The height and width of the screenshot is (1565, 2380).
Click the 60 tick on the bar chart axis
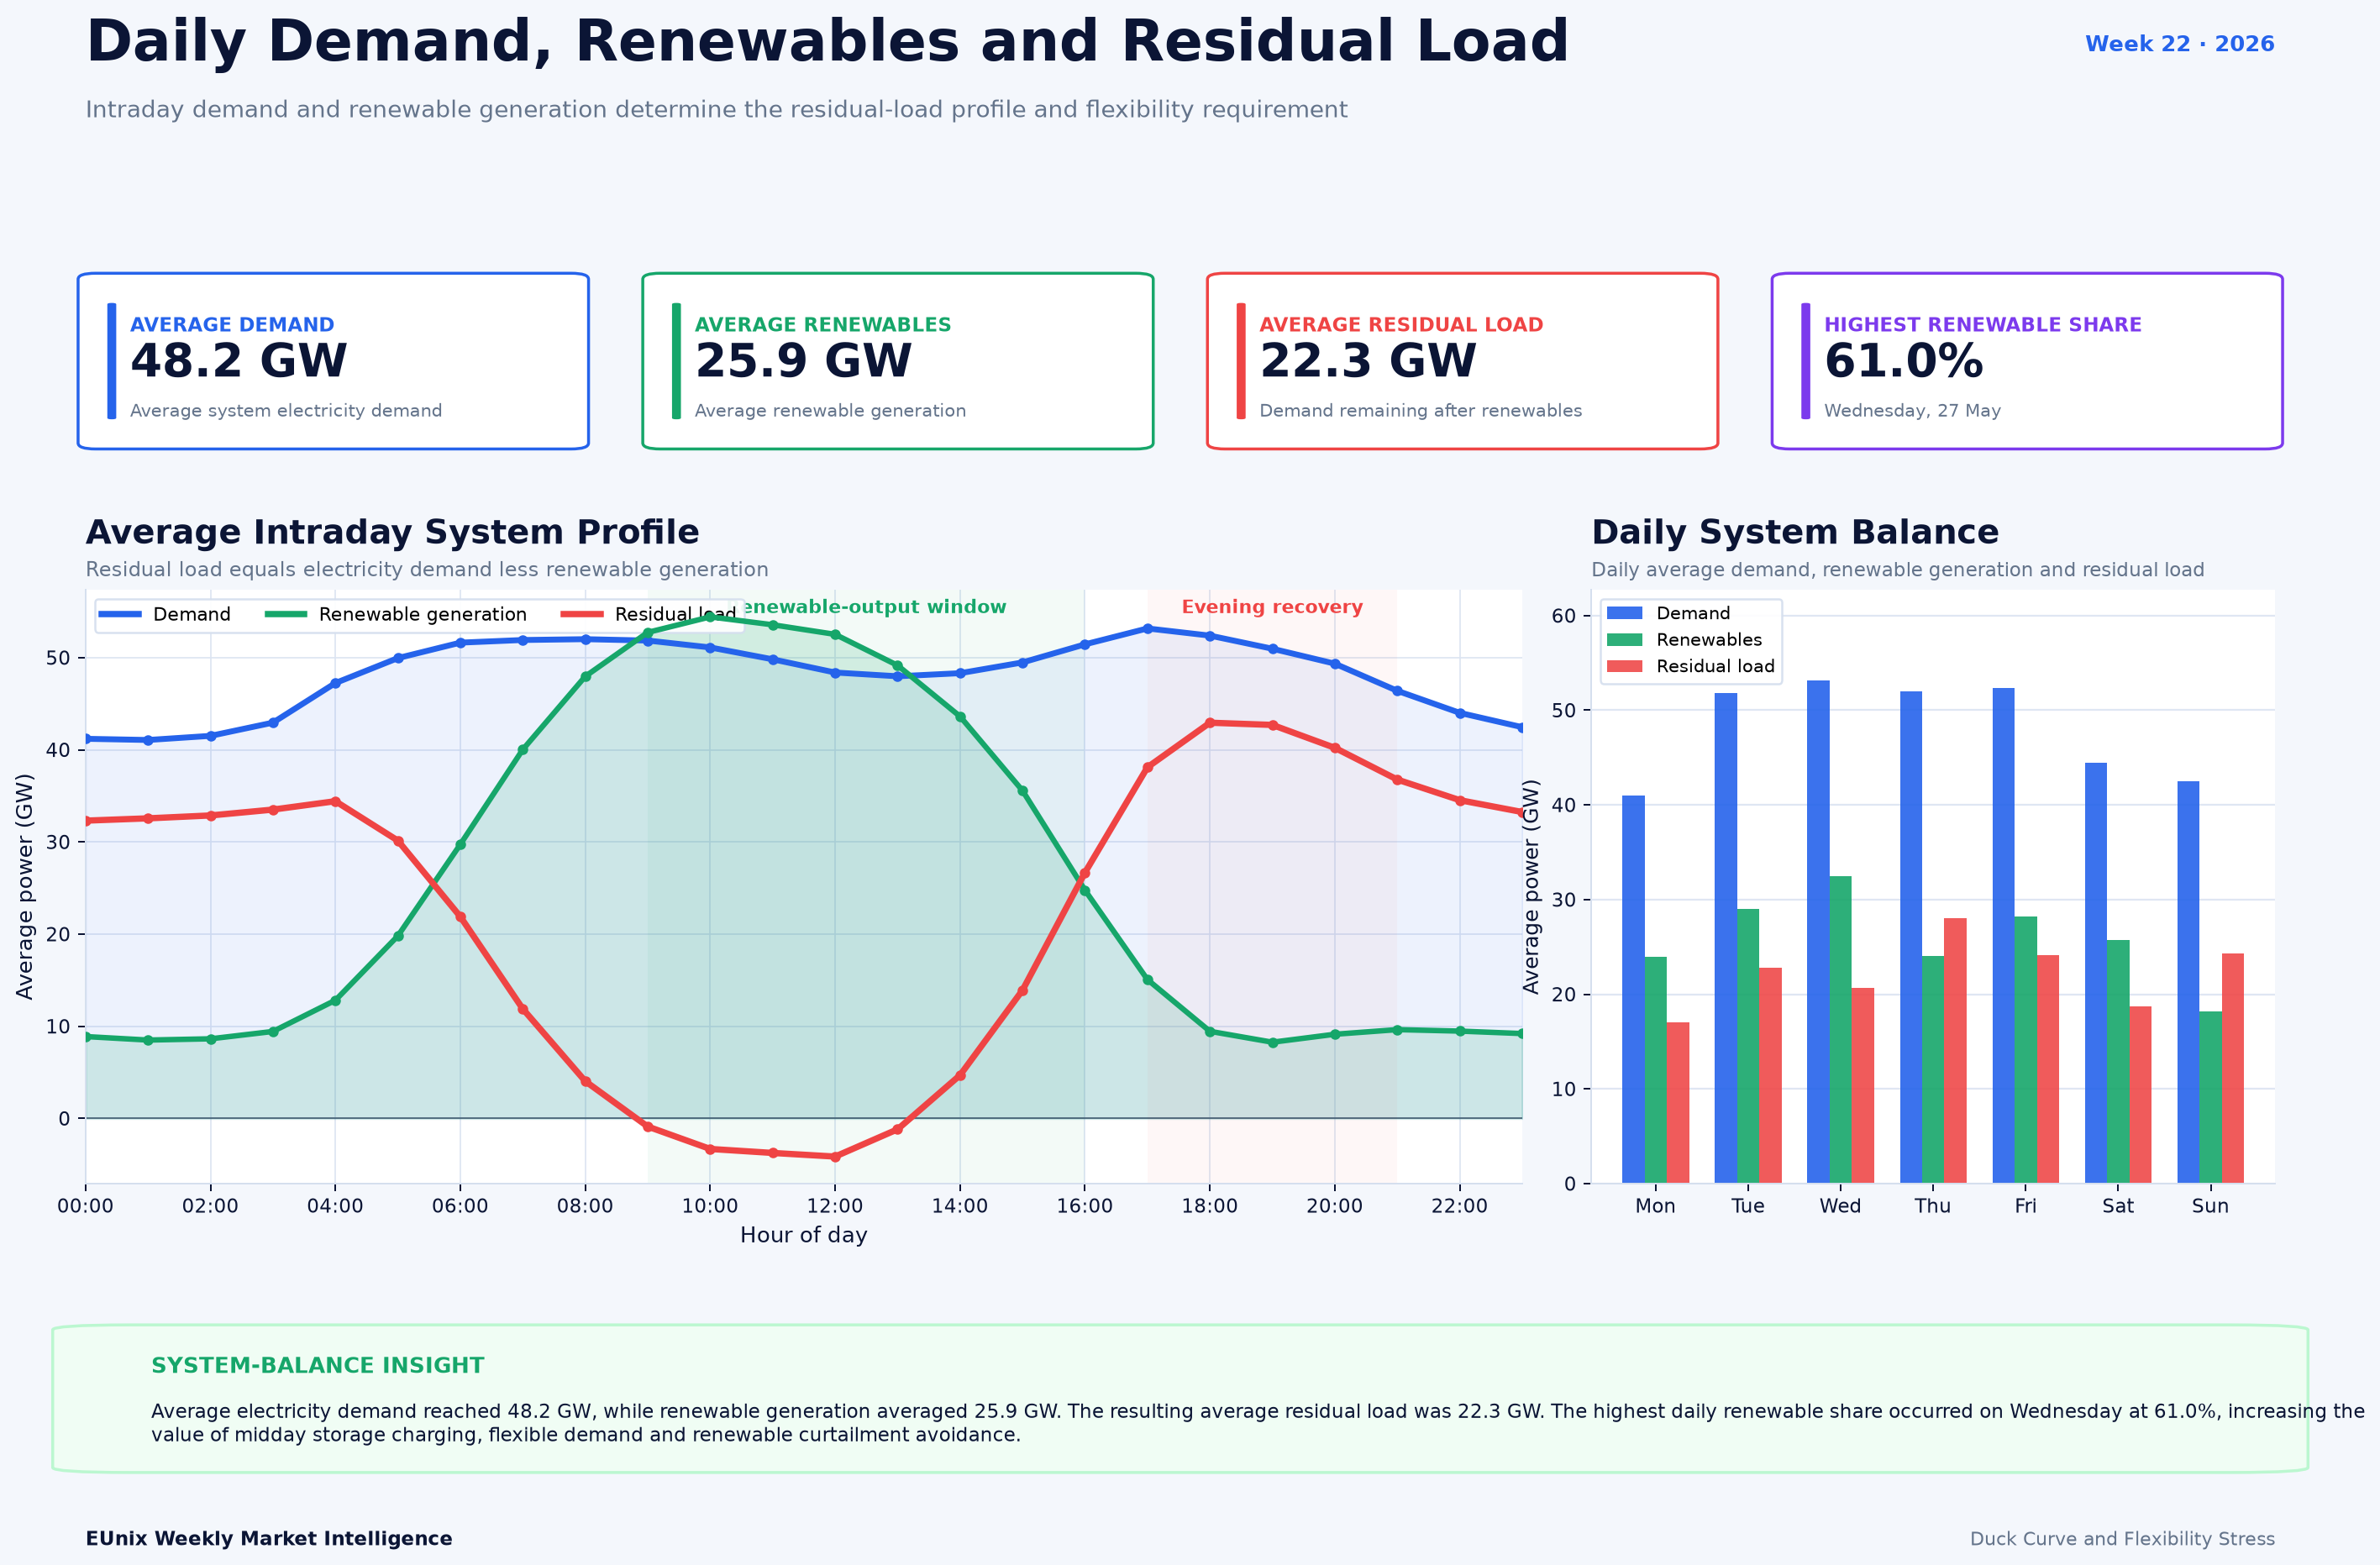coord(1564,616)
